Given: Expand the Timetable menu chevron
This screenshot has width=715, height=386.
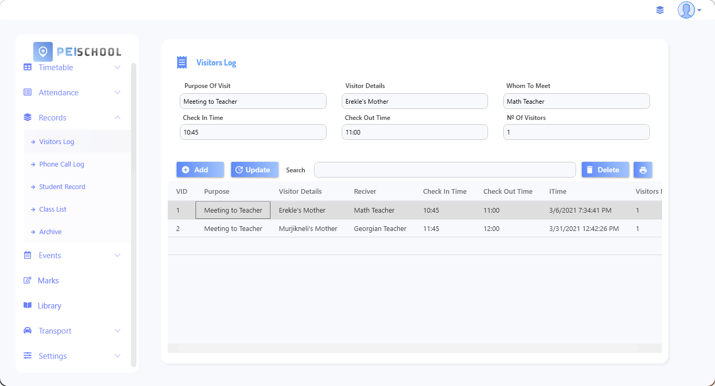Looking at the screenshot, I should tap(117, 68).
